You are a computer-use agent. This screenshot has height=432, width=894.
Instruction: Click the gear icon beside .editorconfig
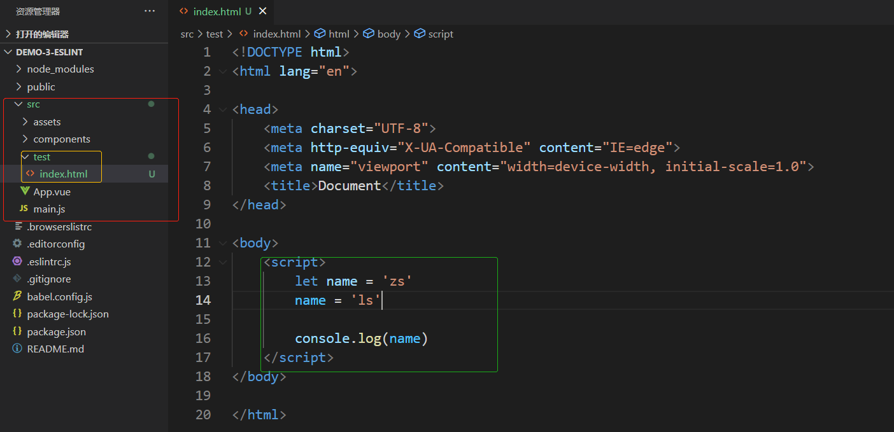tap(17, 244)
